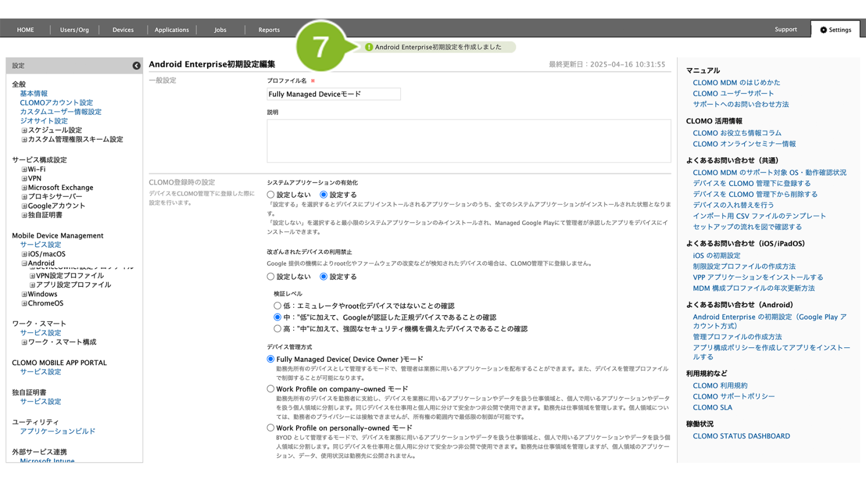Expand ワーク・スマート構成 tree node
Viewport: 866px width, 487px height.
[24, 342]
